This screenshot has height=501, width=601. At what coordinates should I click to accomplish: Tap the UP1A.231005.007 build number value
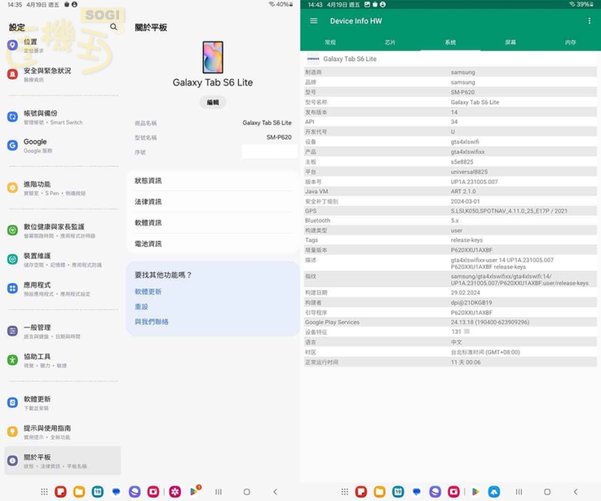coord(474,182)
